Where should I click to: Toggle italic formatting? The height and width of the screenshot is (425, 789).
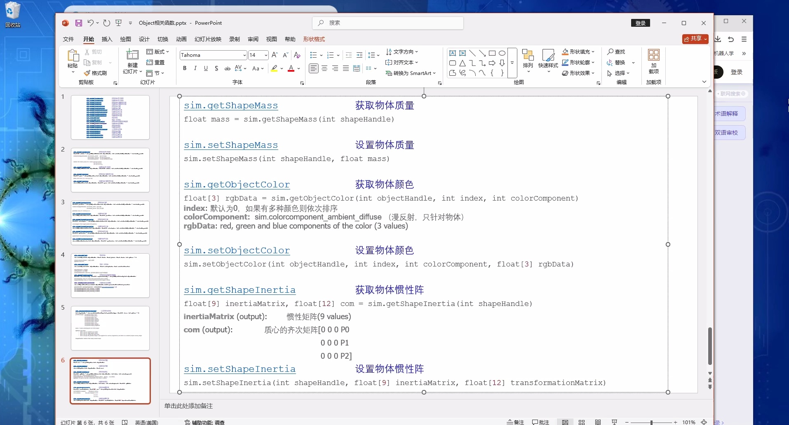[x=195, y=68]
